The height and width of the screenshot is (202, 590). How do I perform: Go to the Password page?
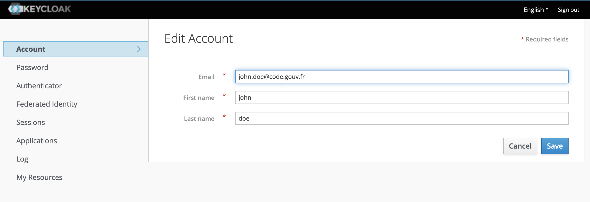(32, 67)
